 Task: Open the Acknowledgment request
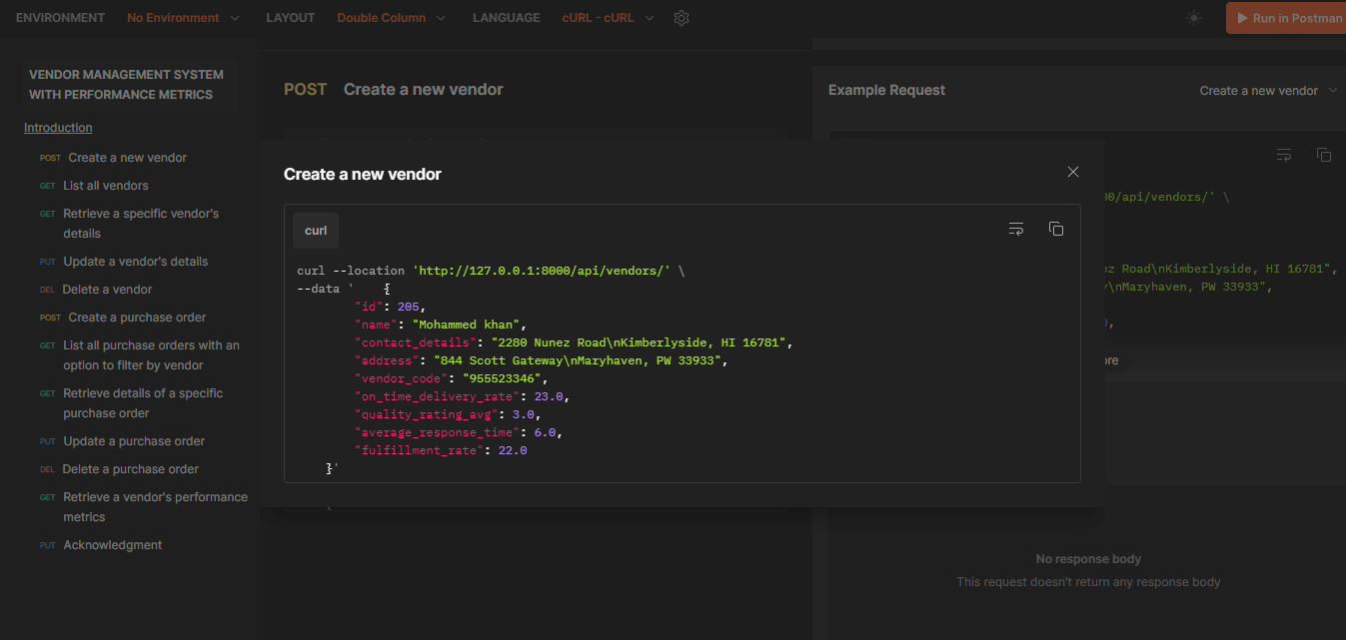click(112, 545)
